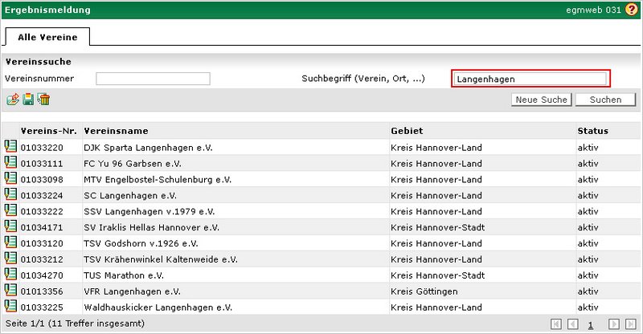
Task: Click the Suchbegriff field containing Langenhagen
Action: click(530, 79)
